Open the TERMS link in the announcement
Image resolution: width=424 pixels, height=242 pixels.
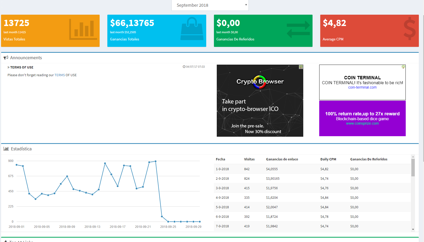pyautogui.click(x=60, y=75)
